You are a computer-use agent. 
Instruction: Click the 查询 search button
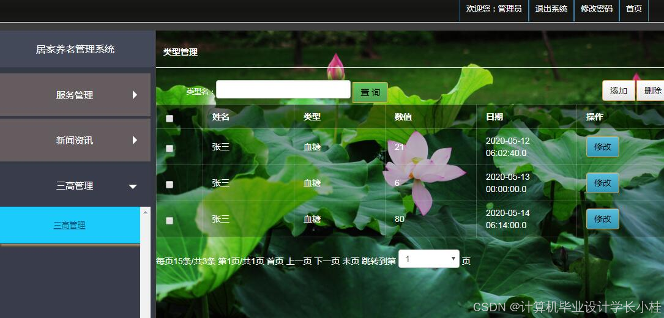[370, 92]
